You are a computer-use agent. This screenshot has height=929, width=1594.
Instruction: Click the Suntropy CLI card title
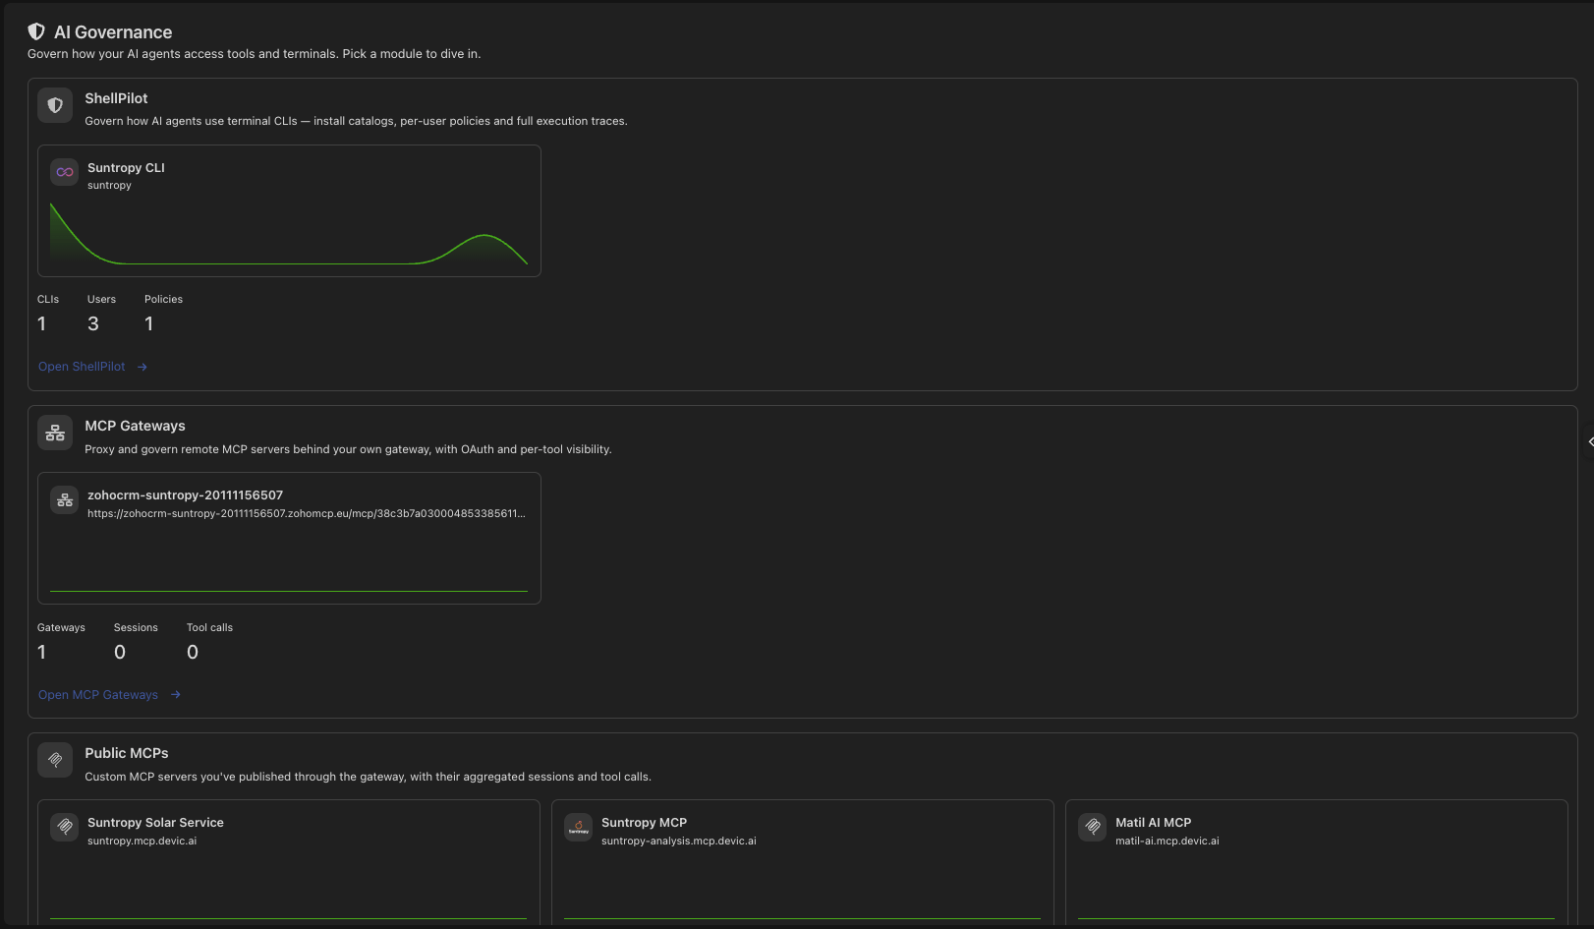click(x=126, y=168)
